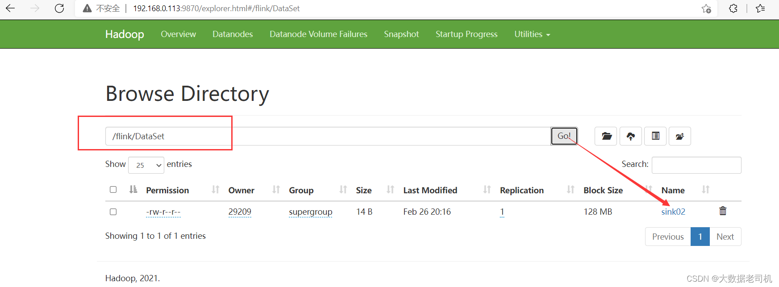Expand the Utilities menu
779x287 pixels.
532,34
